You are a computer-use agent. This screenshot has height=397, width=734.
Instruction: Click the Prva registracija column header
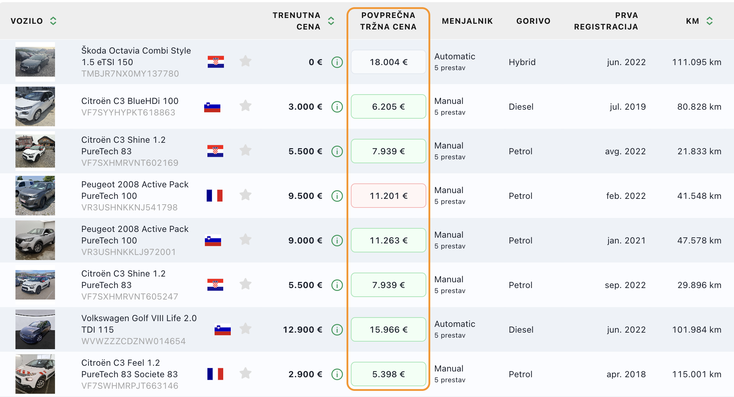pyautogui.click(x=606, y=21)
